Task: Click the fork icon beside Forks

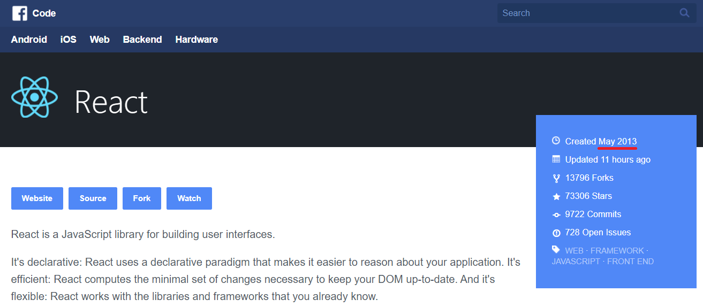Action: tap(556, 178)
